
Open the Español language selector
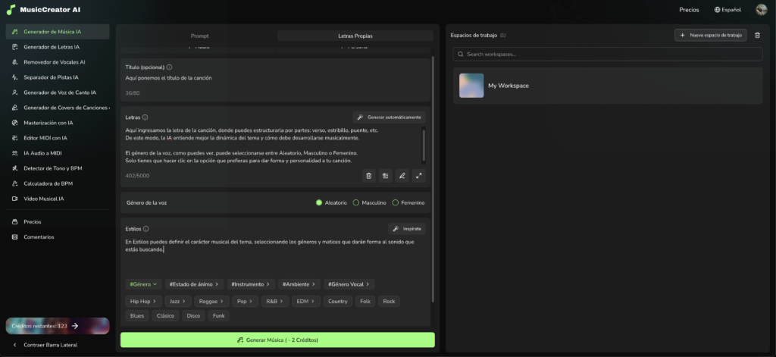tap(727, 10)
